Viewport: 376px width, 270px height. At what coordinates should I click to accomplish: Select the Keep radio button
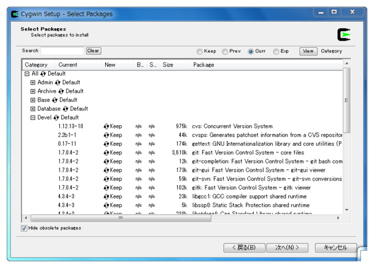pyautogui.click(x=200, y=52)
